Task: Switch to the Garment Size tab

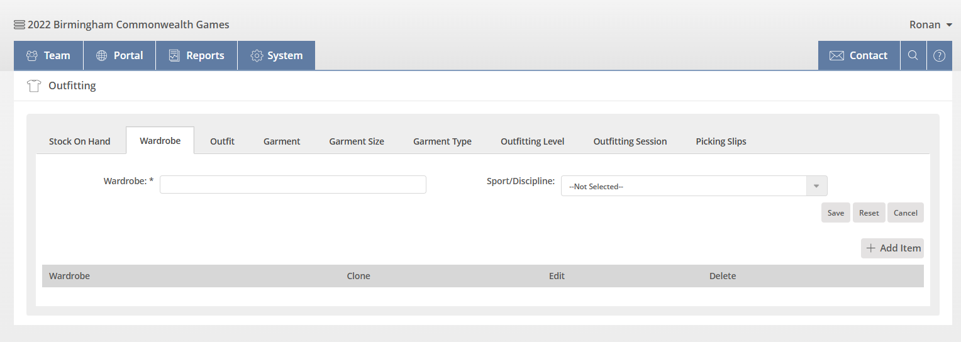Action: pos(357,141)
